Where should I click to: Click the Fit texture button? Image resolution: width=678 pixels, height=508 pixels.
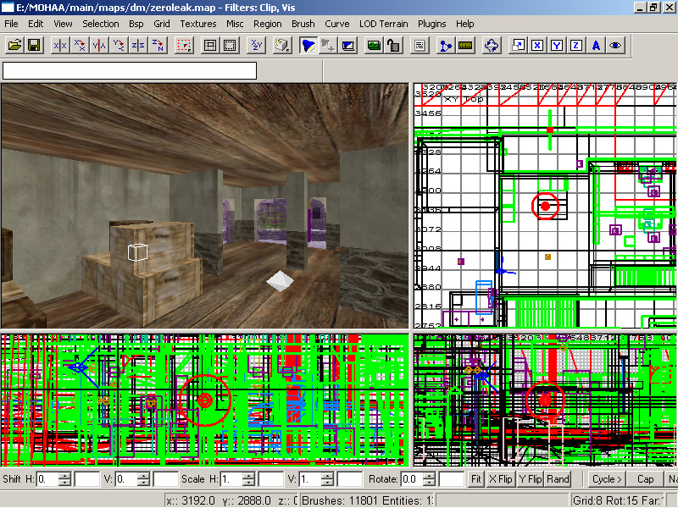click(x=476, y=479)
